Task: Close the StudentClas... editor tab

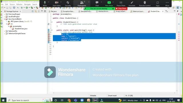Action: tap(163, 11)
